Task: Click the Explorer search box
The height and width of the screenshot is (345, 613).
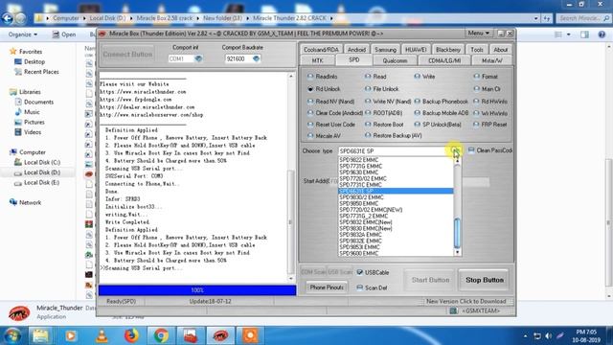Action: click(583, 18)
